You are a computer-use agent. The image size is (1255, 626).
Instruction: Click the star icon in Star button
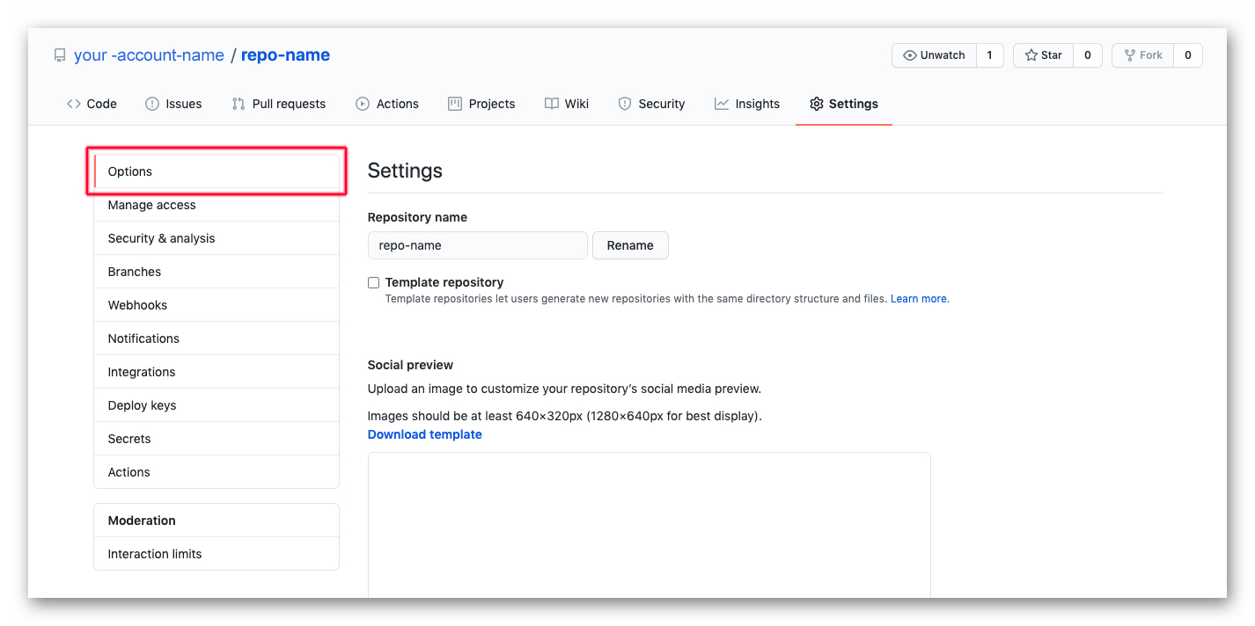(x=1031, y=55)
